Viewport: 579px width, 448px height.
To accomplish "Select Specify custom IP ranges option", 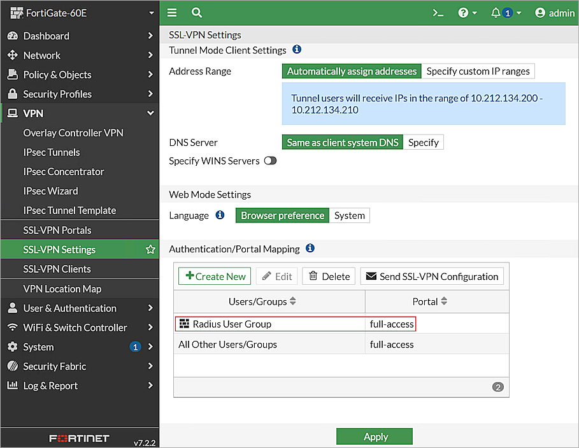I will [x=478, y=71].
